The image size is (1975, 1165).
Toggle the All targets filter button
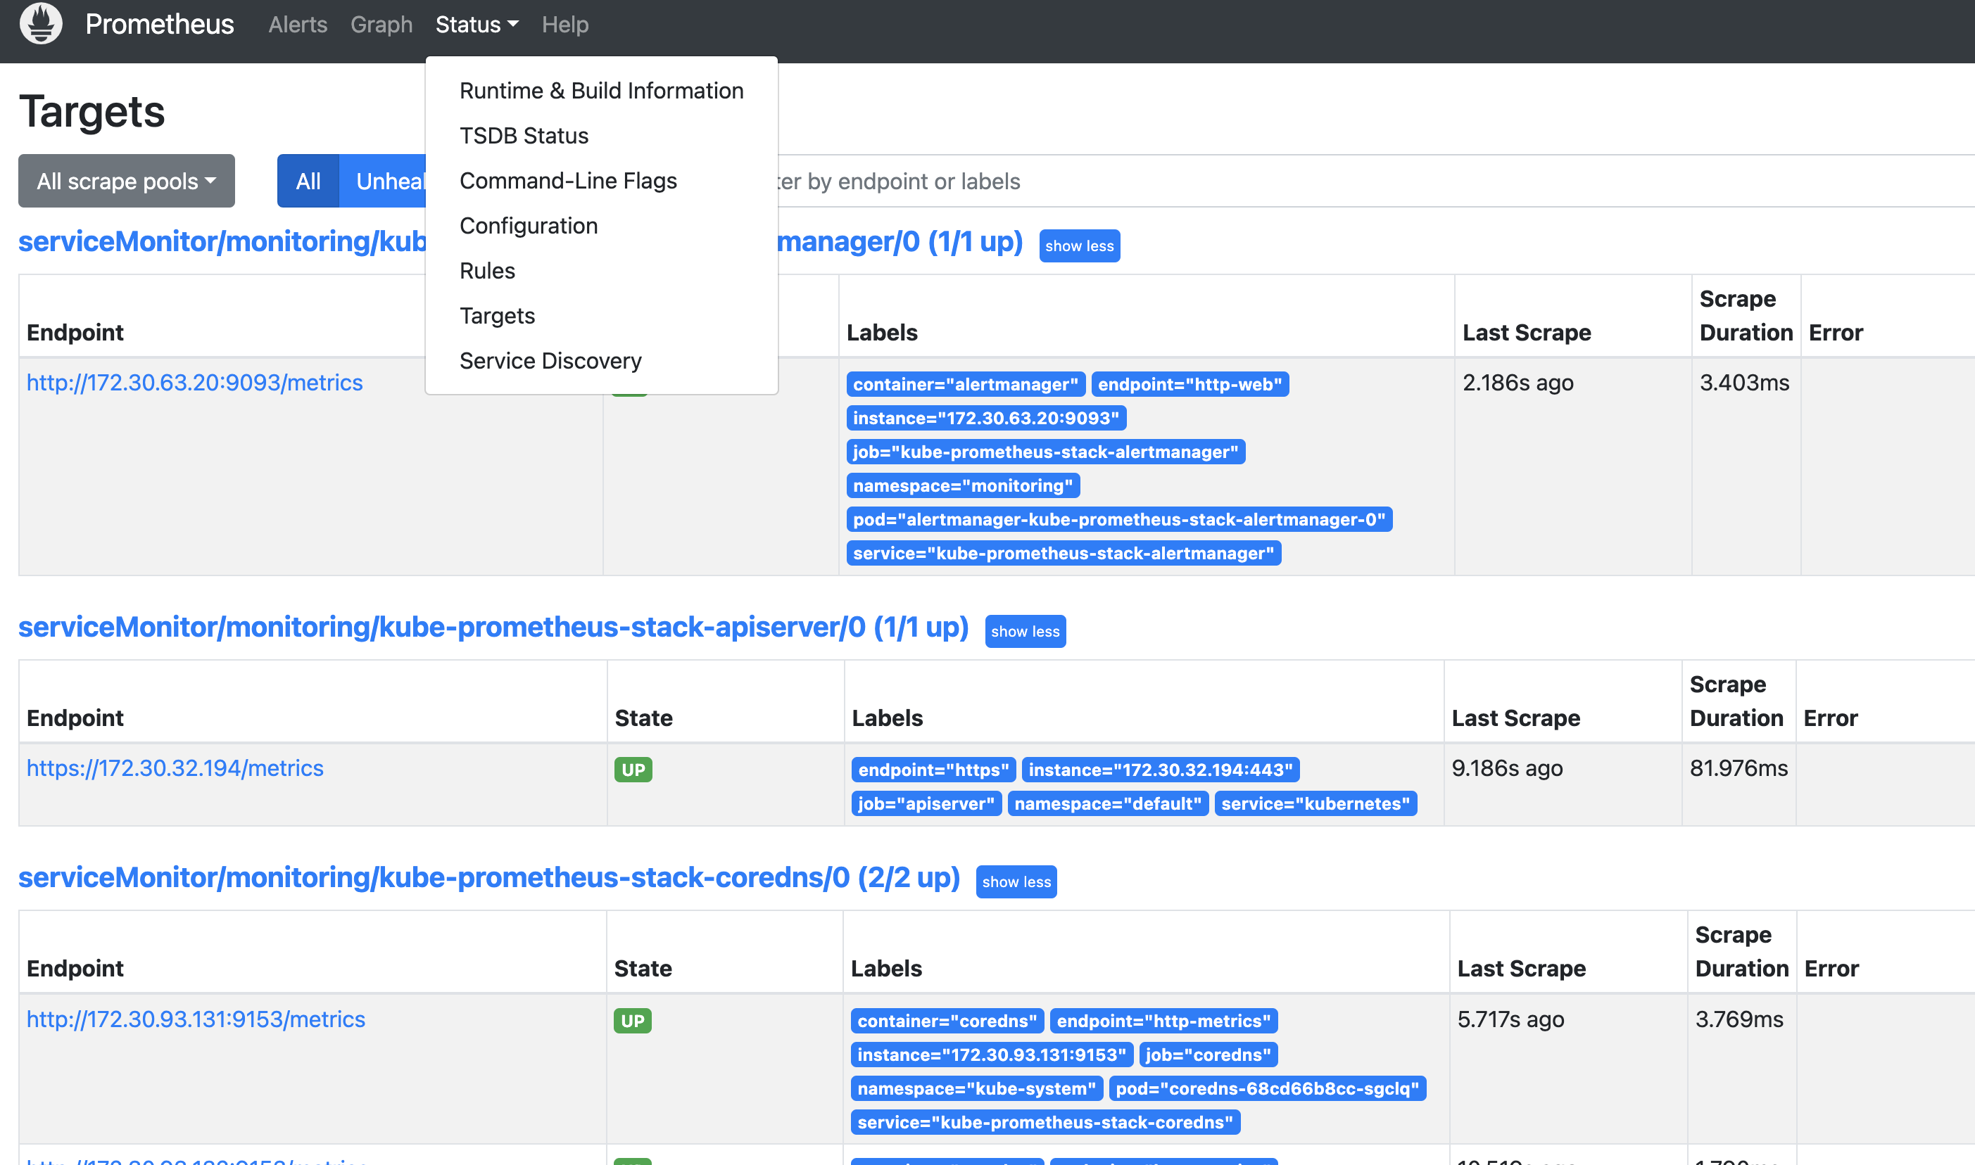click(x=308, y=182)
